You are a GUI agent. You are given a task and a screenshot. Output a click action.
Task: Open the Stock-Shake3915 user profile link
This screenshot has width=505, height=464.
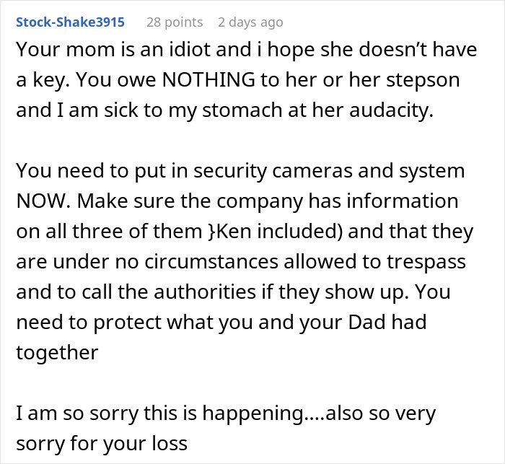[70, 22]
